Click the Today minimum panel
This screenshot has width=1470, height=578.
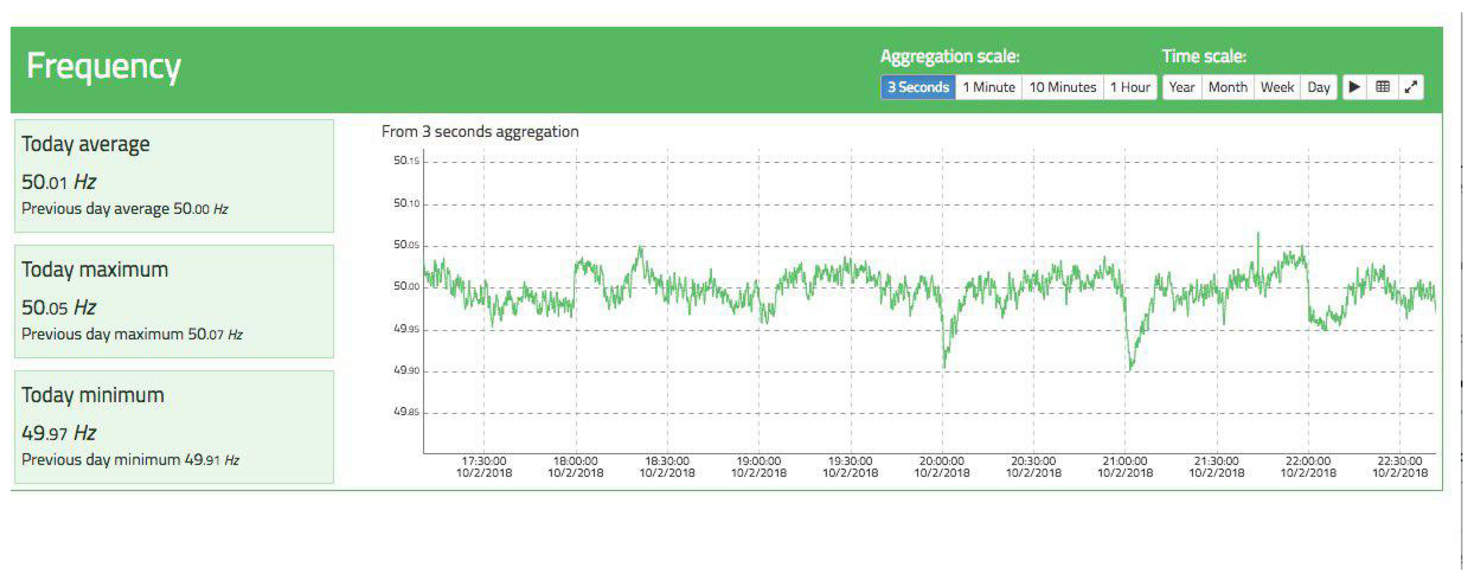tap(173, 427)
